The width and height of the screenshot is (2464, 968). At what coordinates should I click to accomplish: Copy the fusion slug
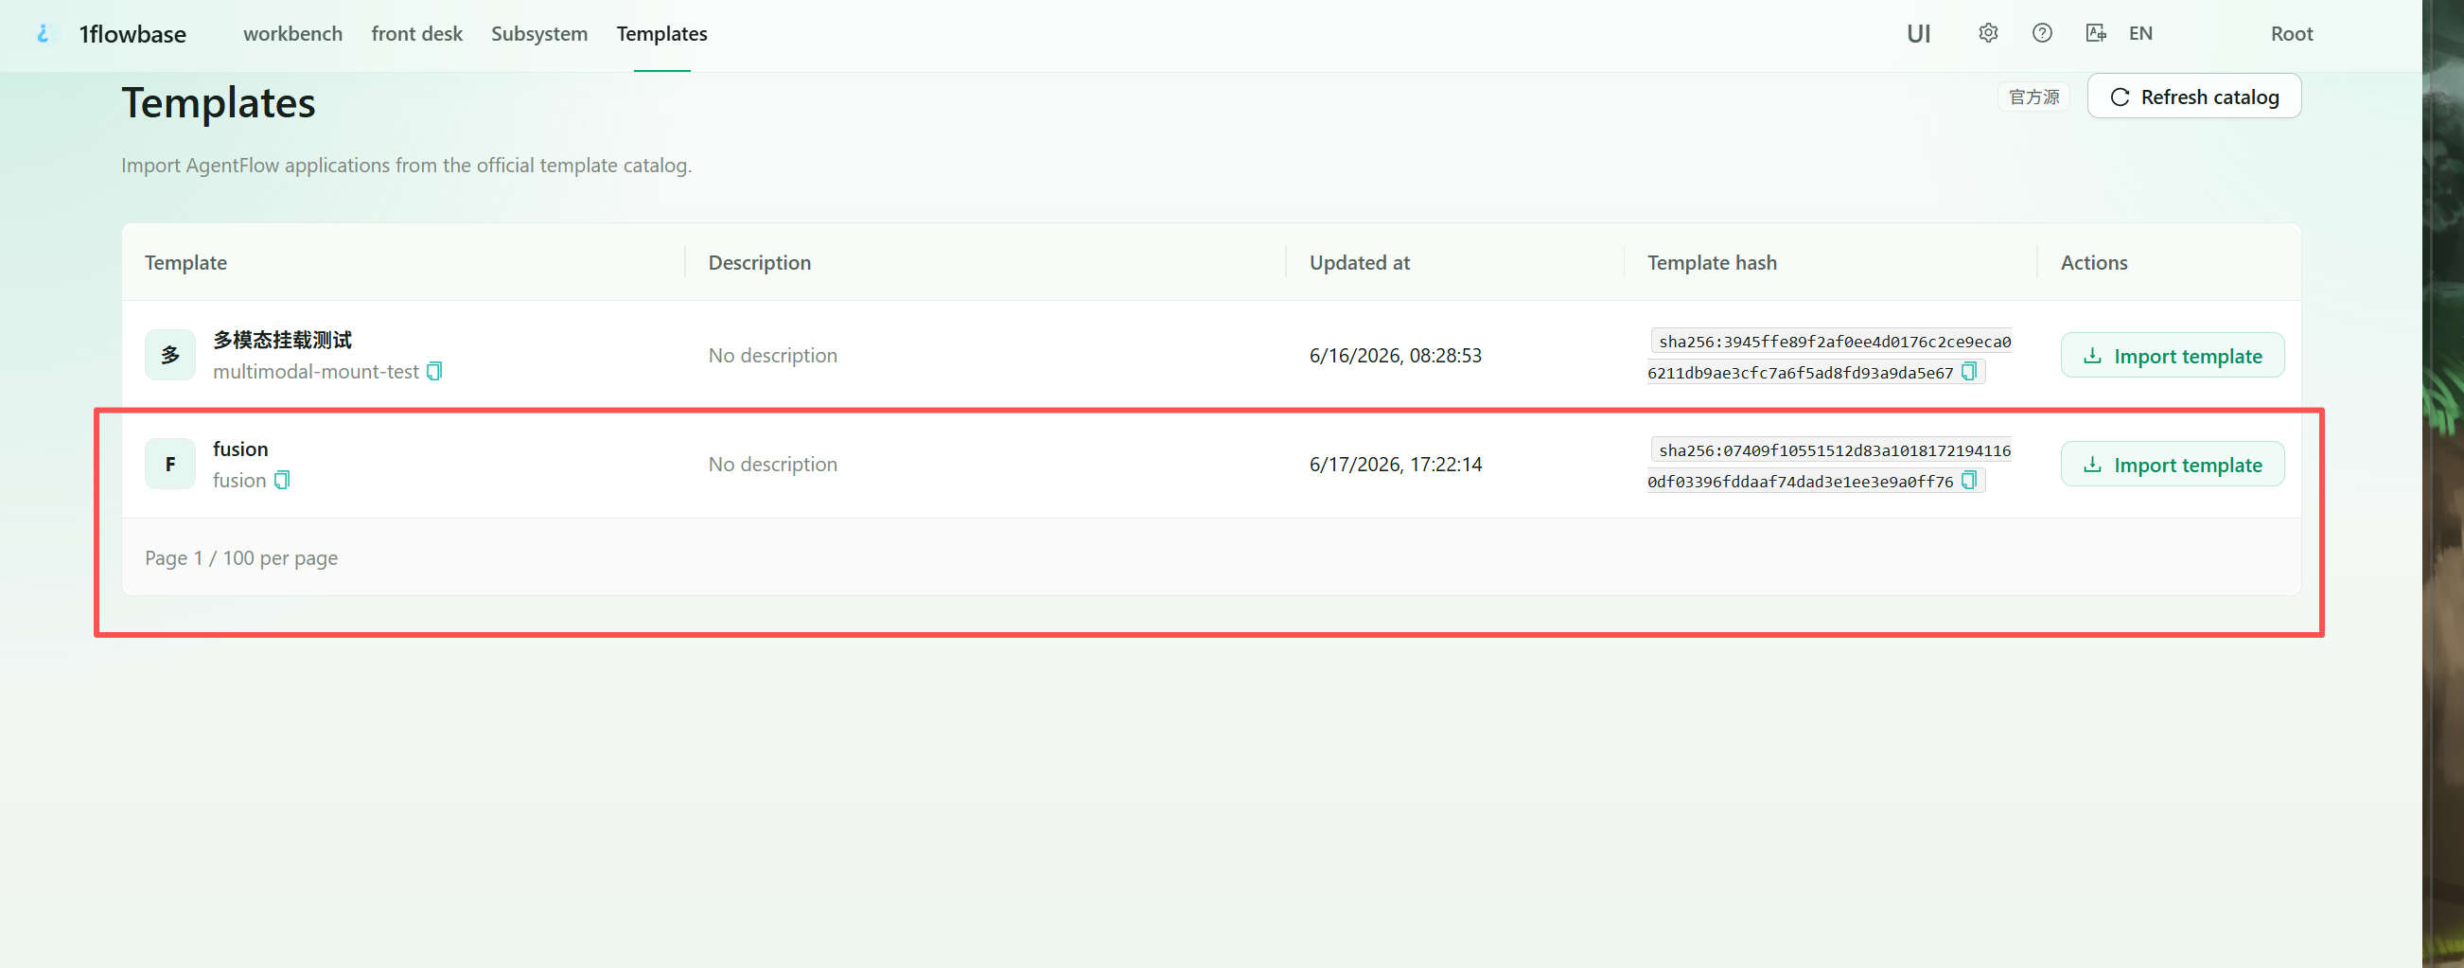coord(282,480)
